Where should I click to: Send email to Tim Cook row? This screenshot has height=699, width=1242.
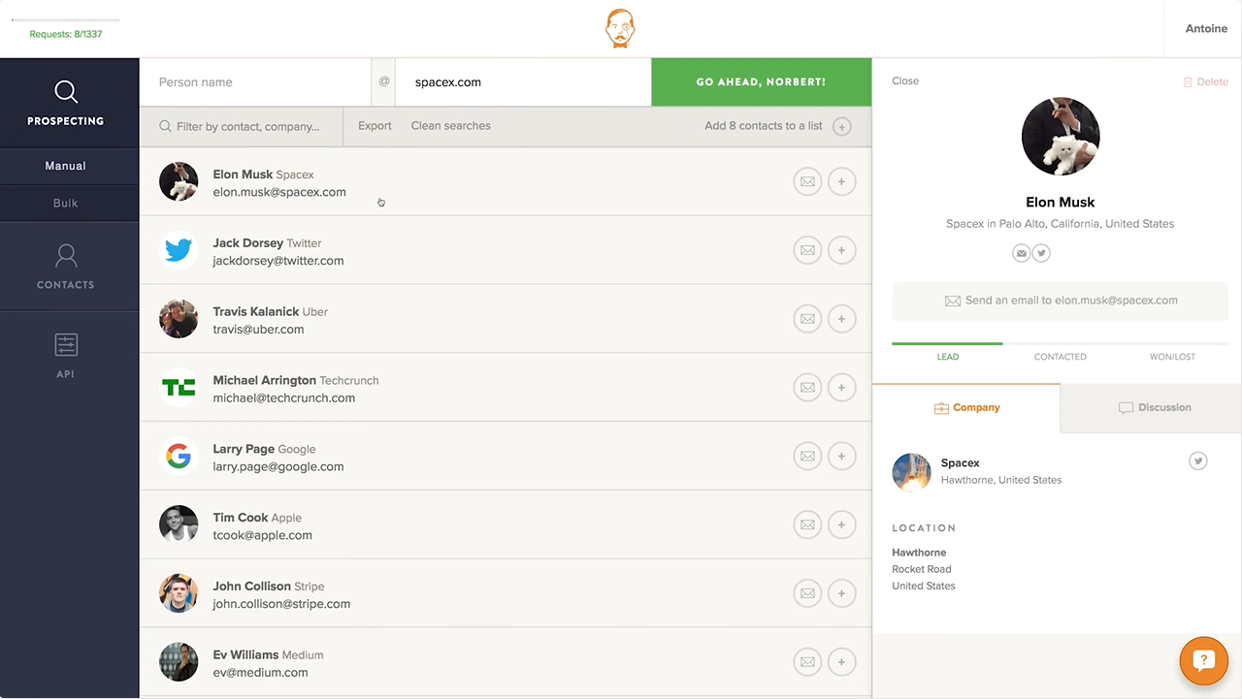[x=807, y=524]
